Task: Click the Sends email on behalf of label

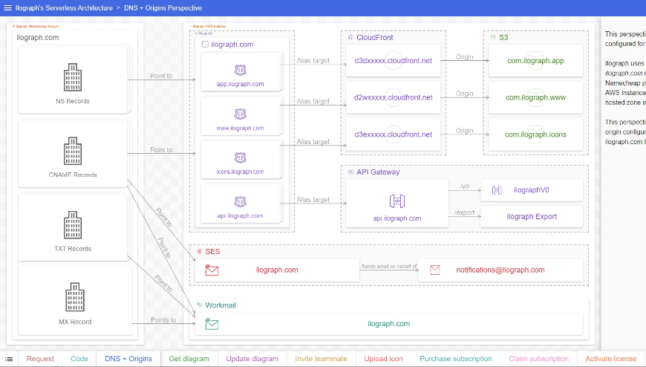Action: (x=389, y=267)
